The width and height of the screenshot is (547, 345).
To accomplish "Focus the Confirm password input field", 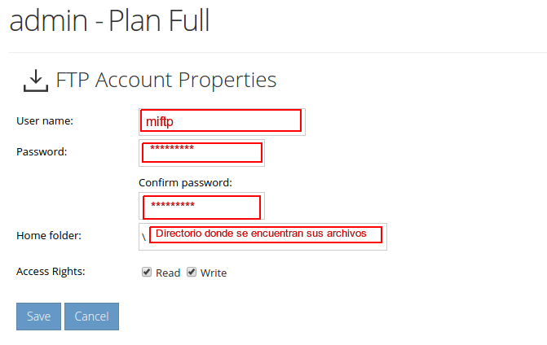I will tap(201, 206).
